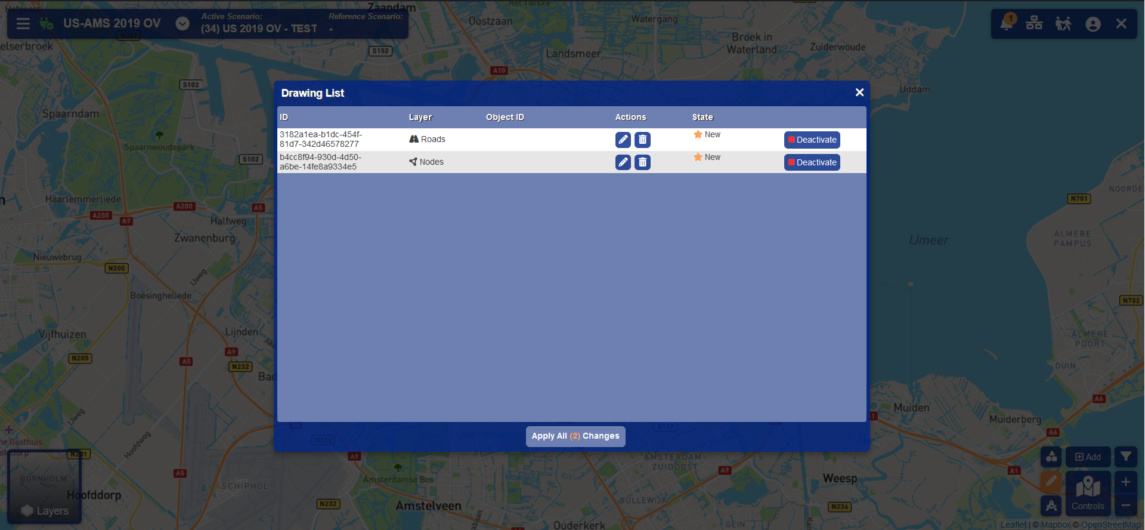
Task: Zoom out the map with minus
Action: (x=1126, y=506)
